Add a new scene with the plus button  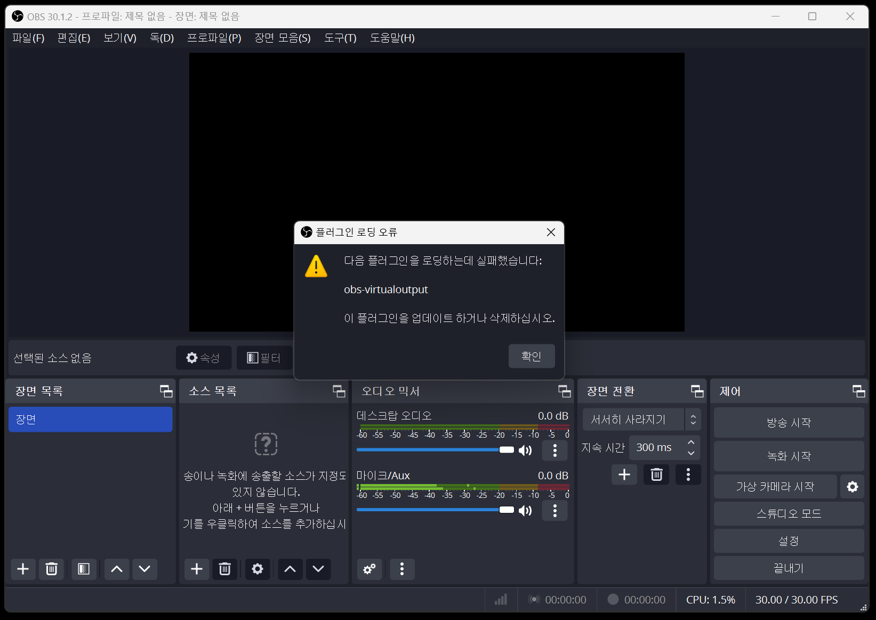23,569
